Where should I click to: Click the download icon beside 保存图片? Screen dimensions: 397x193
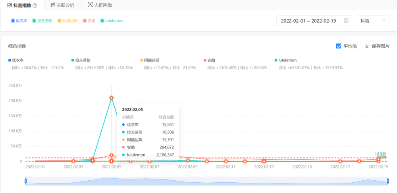tap(367, 46)
